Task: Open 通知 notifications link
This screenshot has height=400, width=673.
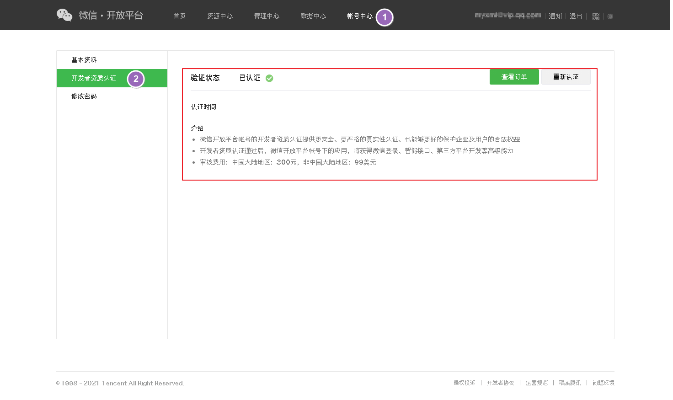Action: (x=555, y=16)
